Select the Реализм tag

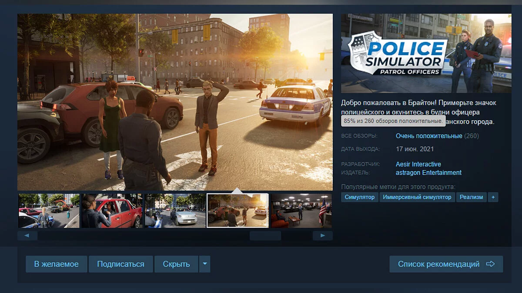(472, 197)
